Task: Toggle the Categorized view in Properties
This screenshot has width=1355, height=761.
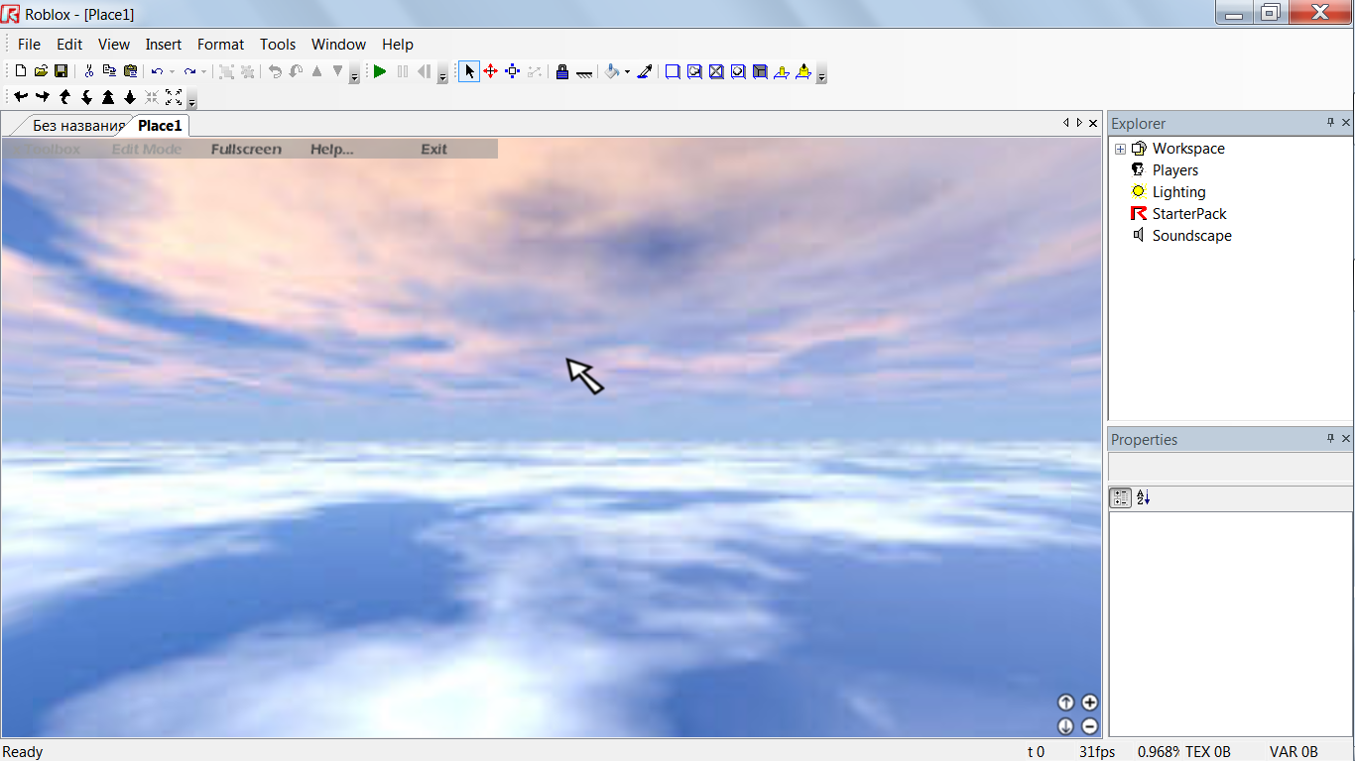Action: 1120,498
